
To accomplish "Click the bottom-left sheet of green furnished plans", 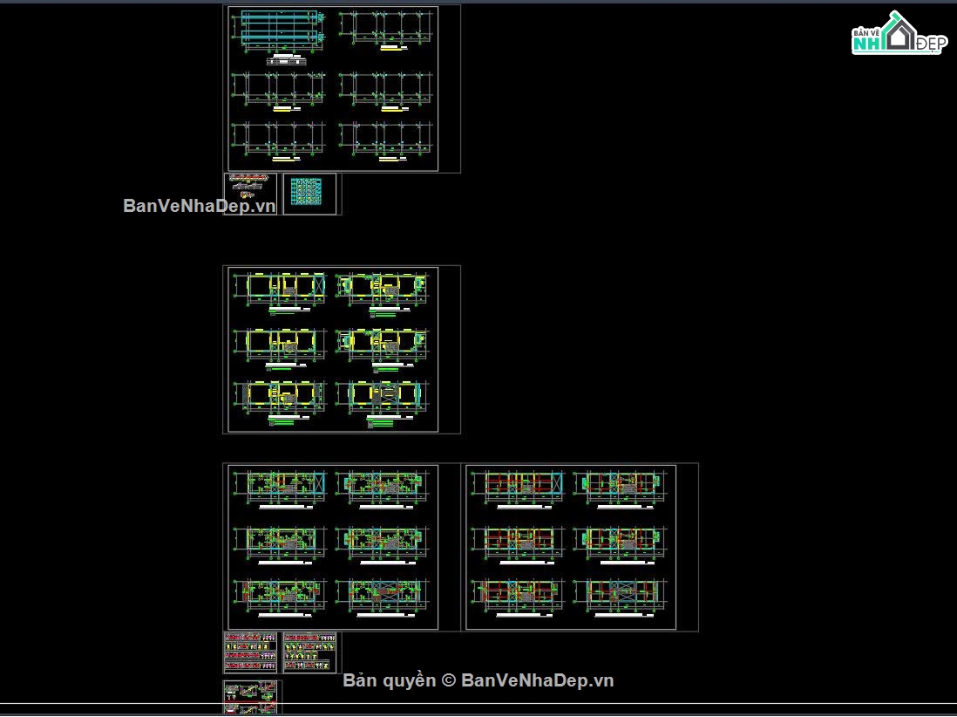I will (x=333, y=547).
